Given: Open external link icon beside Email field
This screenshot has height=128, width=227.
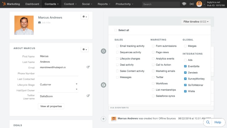Looking at the screenshot, I should pyautogui.click(x=88, y=67).
